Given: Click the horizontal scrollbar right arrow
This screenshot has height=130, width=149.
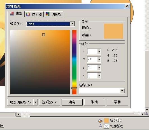Looking at the screenshot, I should pyautogui.click(x=143, y=114).
